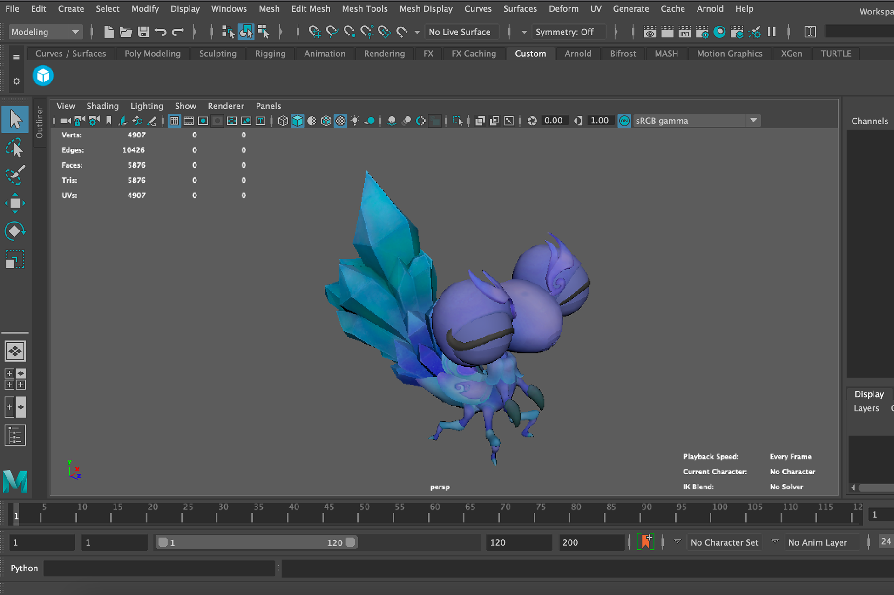The height and width of the screenshot is (595, 894).
Task: Toggle viewport grid display
Action: point(174,121)
